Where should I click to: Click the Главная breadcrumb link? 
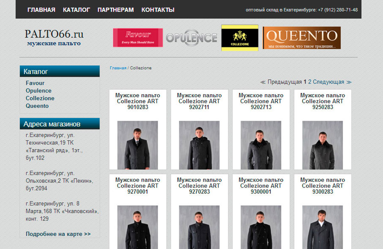(118, 68)
